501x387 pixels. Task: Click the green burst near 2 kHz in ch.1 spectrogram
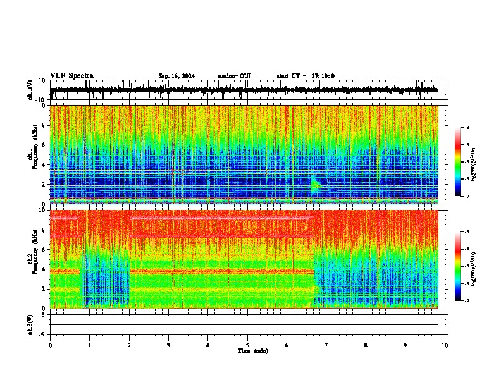(316, 185)
